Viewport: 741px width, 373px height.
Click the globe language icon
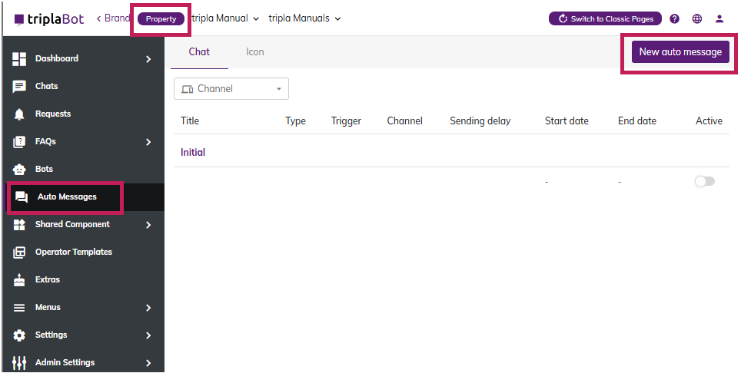tap(696, 18)
